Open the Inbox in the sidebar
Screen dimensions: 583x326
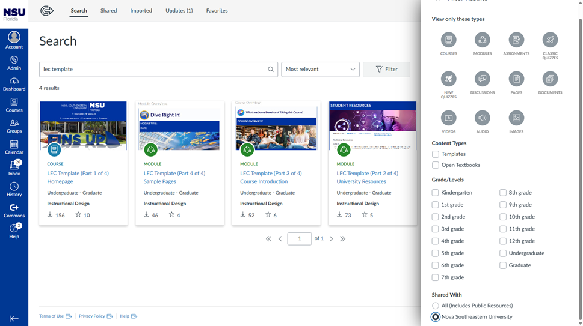point(14,168)
